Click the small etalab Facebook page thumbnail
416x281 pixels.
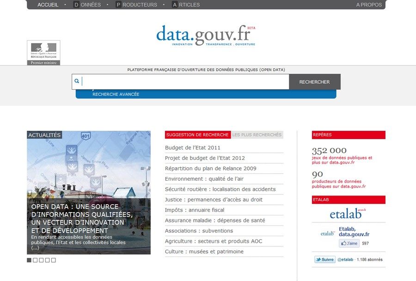point(328,233)
